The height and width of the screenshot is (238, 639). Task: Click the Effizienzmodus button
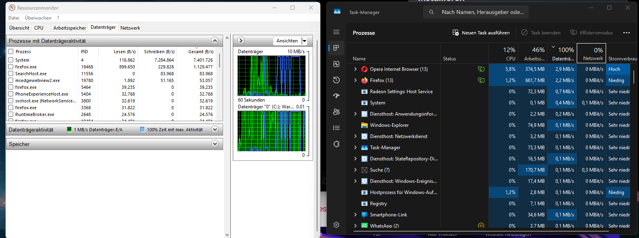(592, 33)
